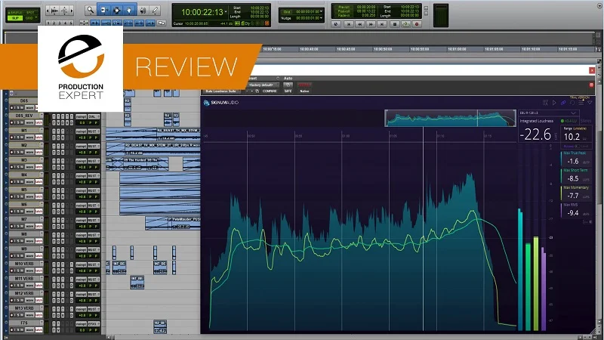The image size is (604, 340).
Task: Click wave view button on M7 track
Action: coord(29,226)
